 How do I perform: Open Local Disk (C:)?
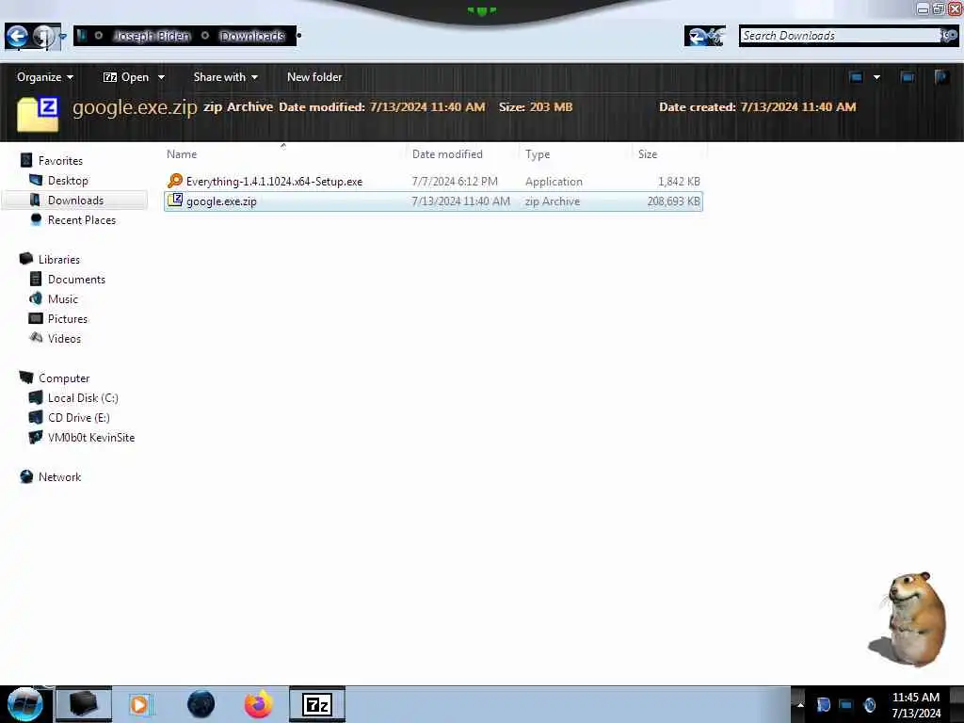pyautogui.click(x=83, y=398)
